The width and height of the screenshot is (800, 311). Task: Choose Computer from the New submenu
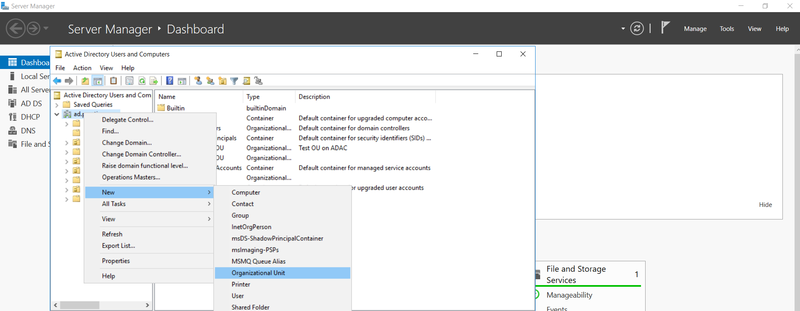pyautogui.click(x=282, y=192)
